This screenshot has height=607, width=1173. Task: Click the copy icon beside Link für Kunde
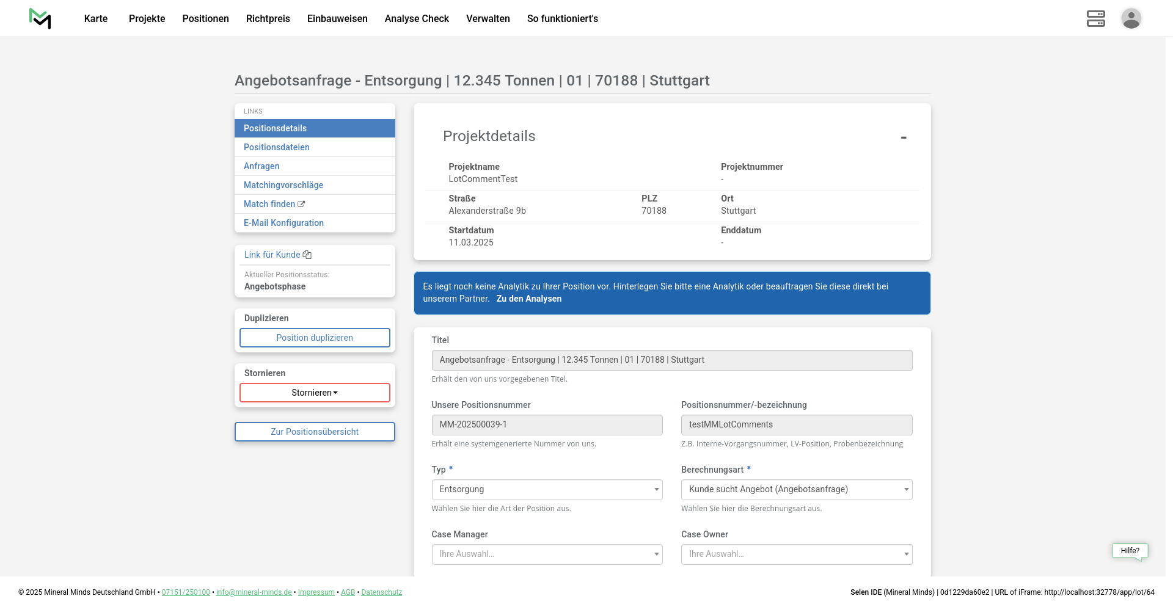307,255
